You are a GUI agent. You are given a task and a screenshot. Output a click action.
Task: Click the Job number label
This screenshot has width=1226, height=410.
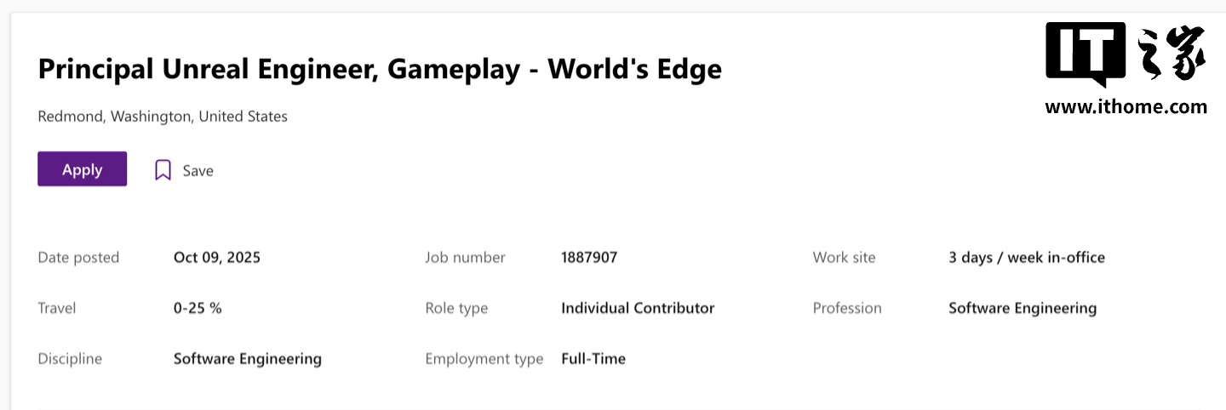[465, 258]
